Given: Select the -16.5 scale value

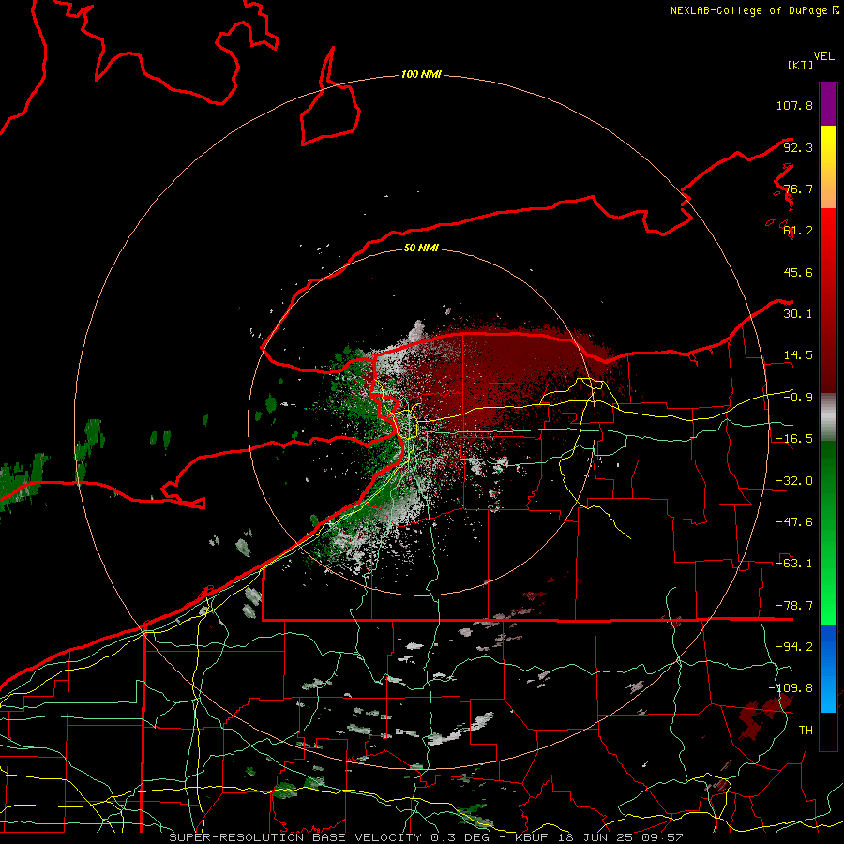Looking at the screenshot, I should [794, 439].
